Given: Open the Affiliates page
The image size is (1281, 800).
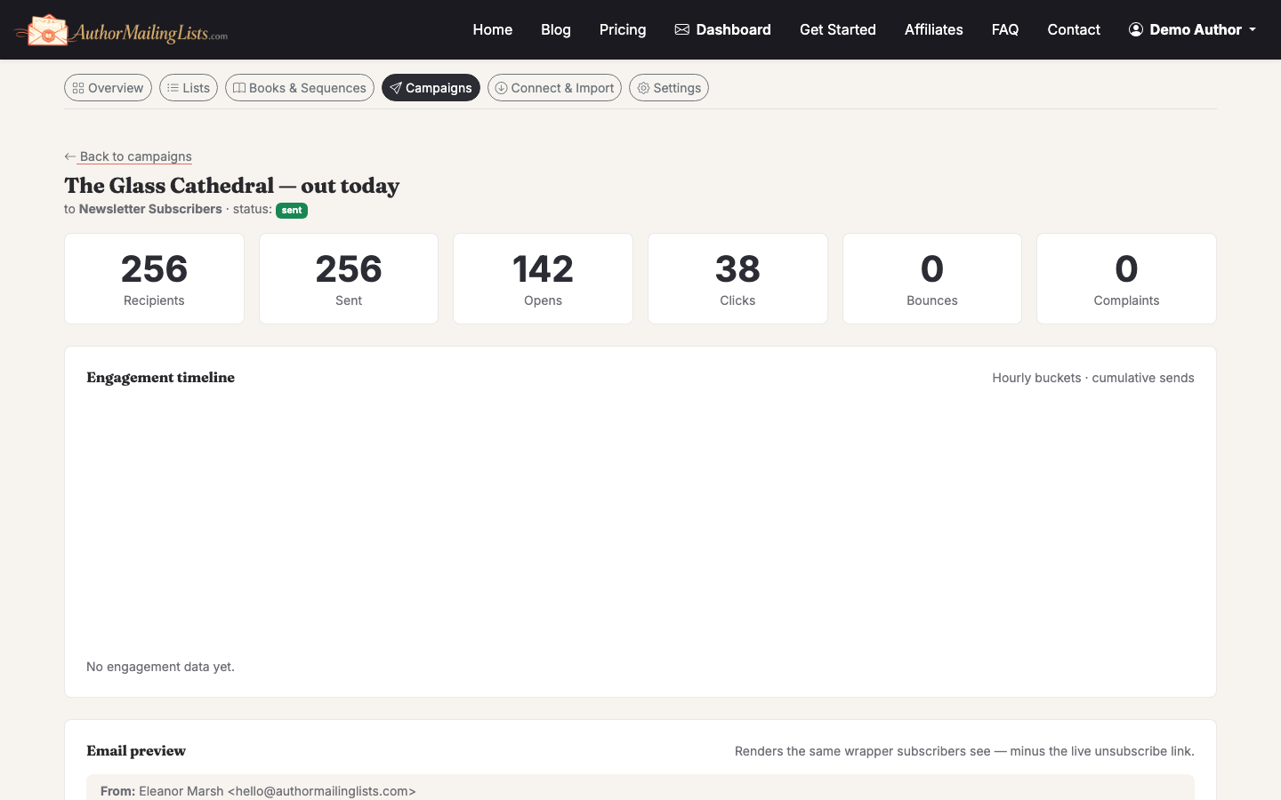Looking at the screenshot, I should tap(934, 29).
